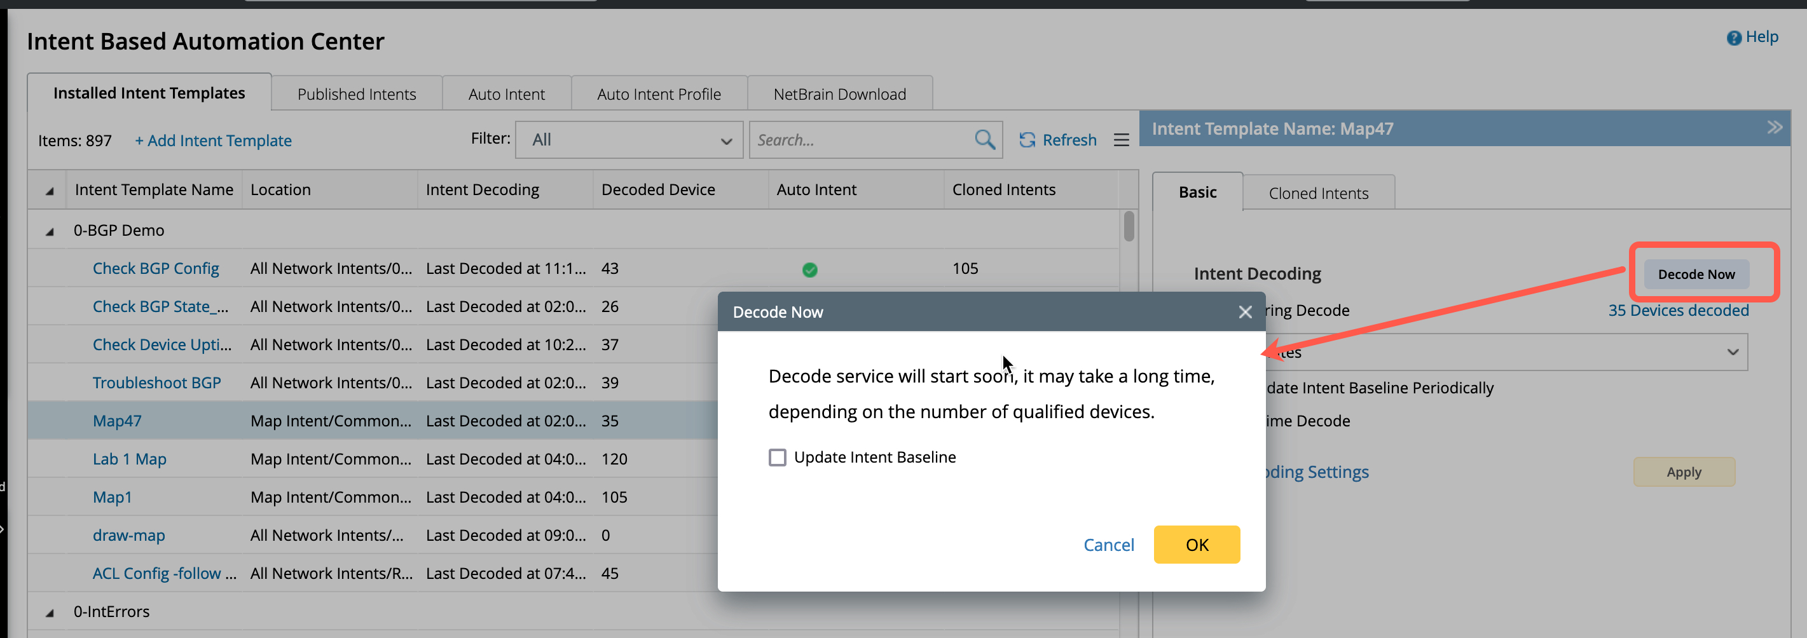
Task: Collapse the 0-IntErrors group
Action: 49,613
